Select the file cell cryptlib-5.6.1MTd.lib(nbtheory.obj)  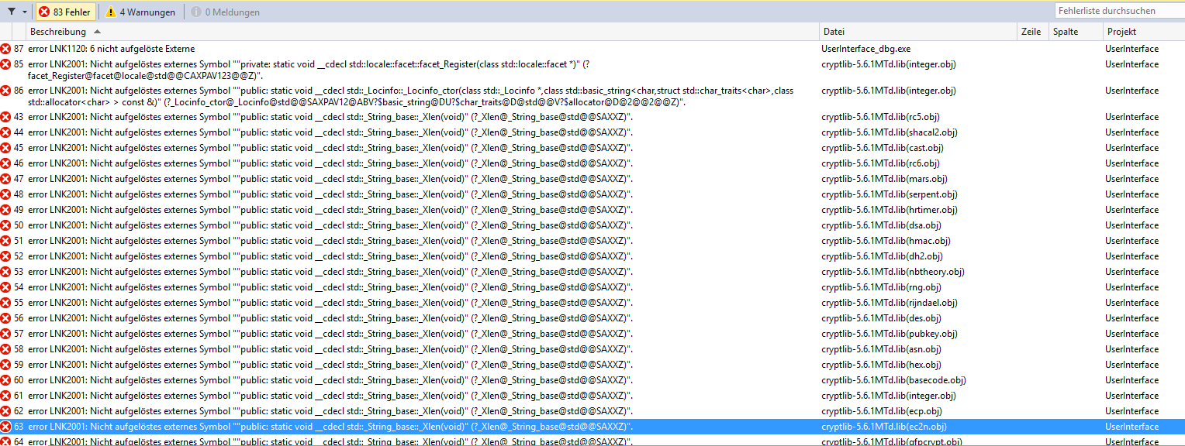pos(893,272)
